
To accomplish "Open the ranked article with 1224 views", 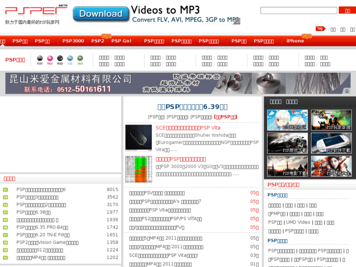I will pyautogui.click(x=40, y=250).
